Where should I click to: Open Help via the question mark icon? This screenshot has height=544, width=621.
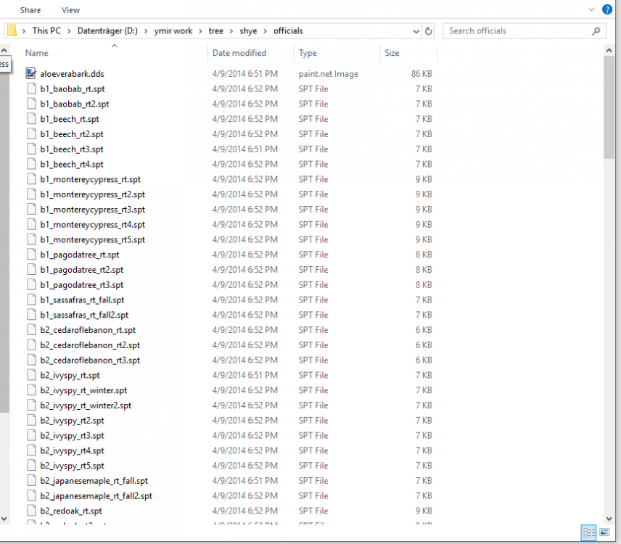pyautogui.click(x=607, y=9)
